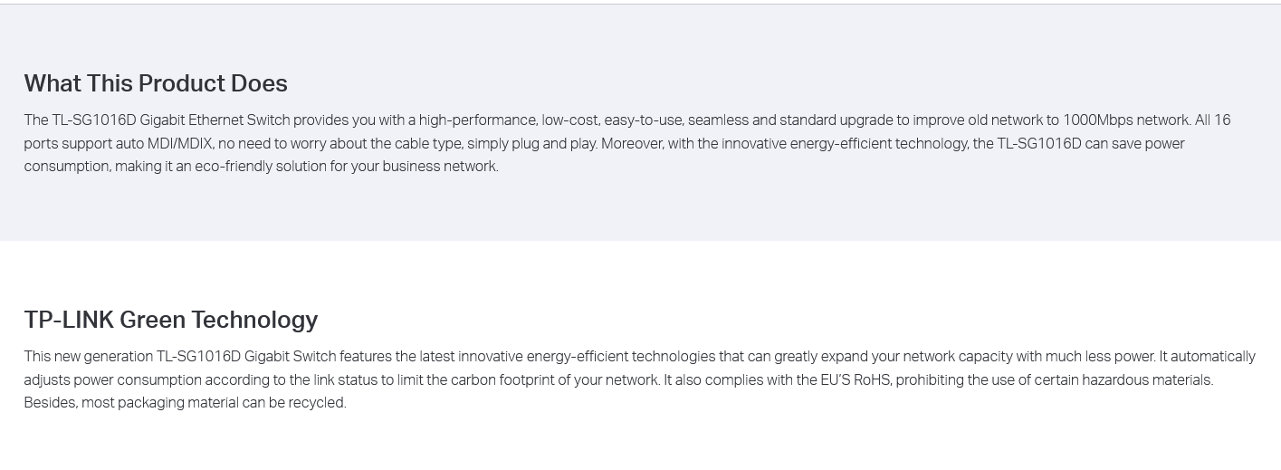Click the "seamless and standard upgrade" phrase
The width and height of the screenshot is (1281, 470).
790,120
